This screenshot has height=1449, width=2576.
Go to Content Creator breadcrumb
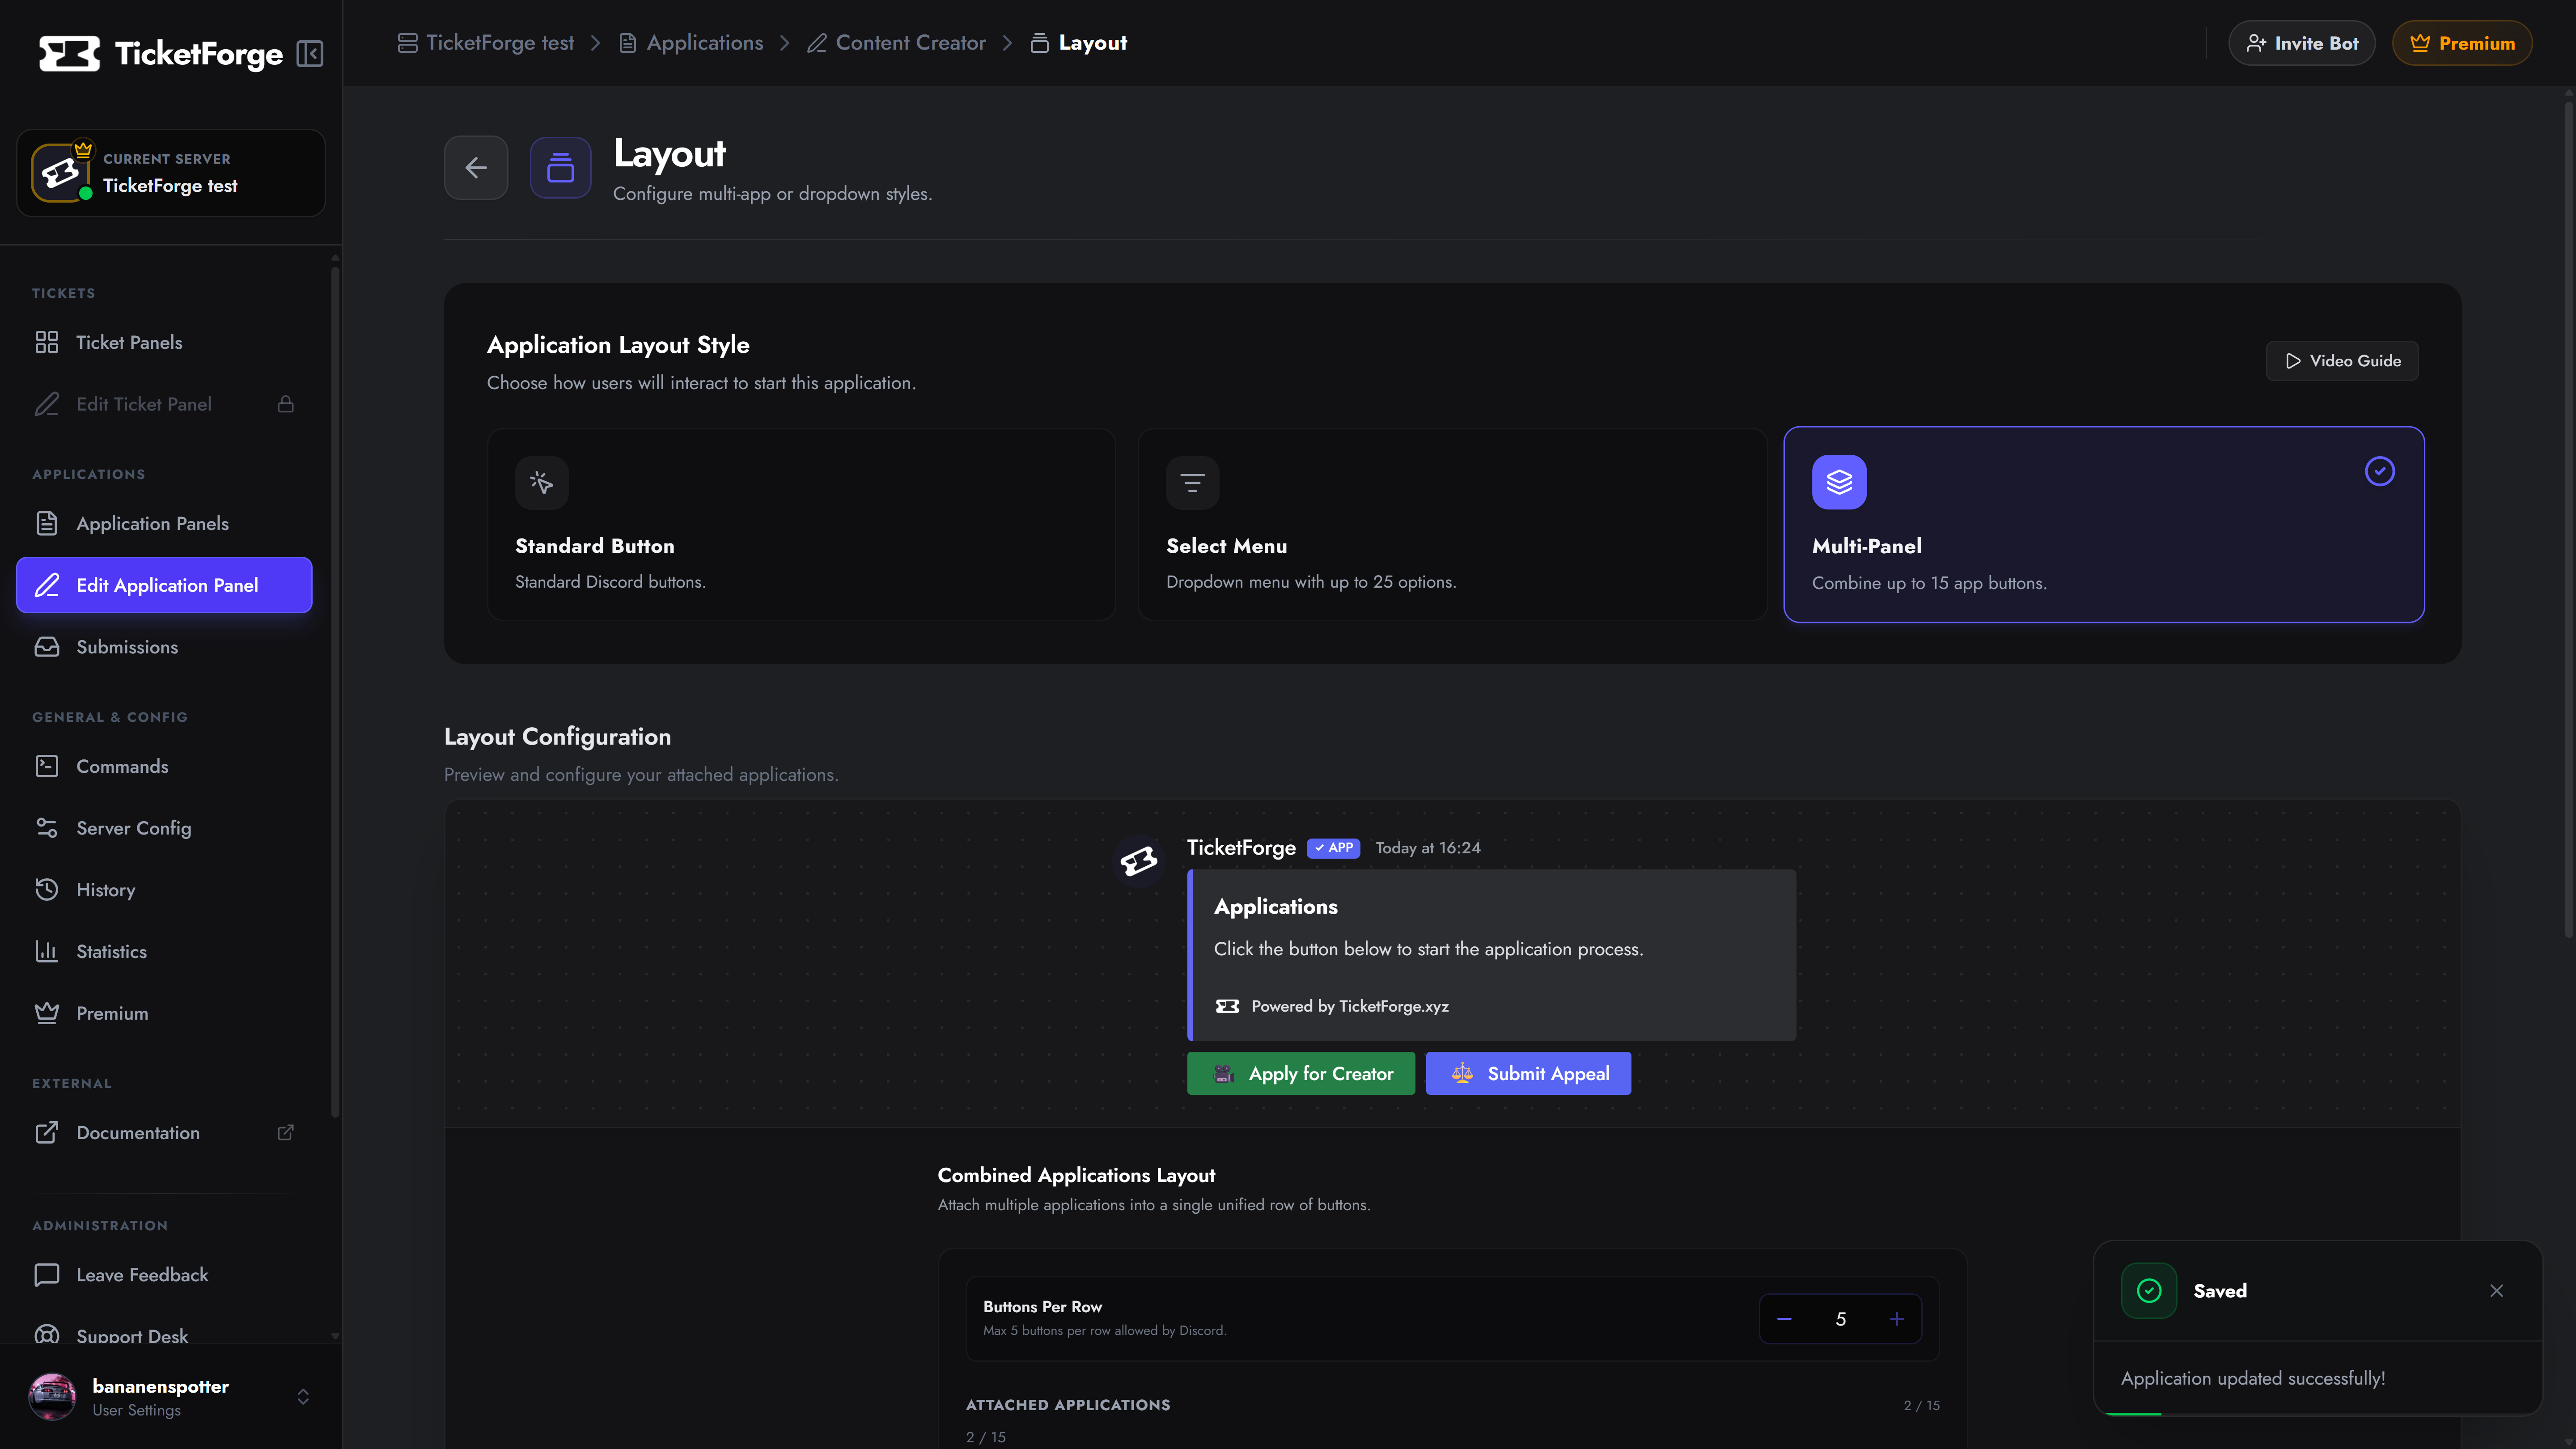(x=897, y=43)
